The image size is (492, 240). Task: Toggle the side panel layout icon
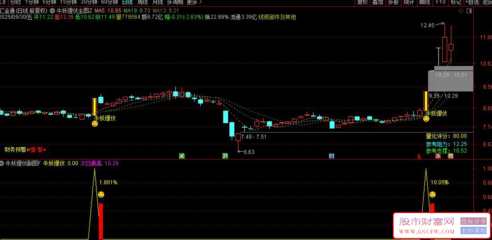click(469, 11)
